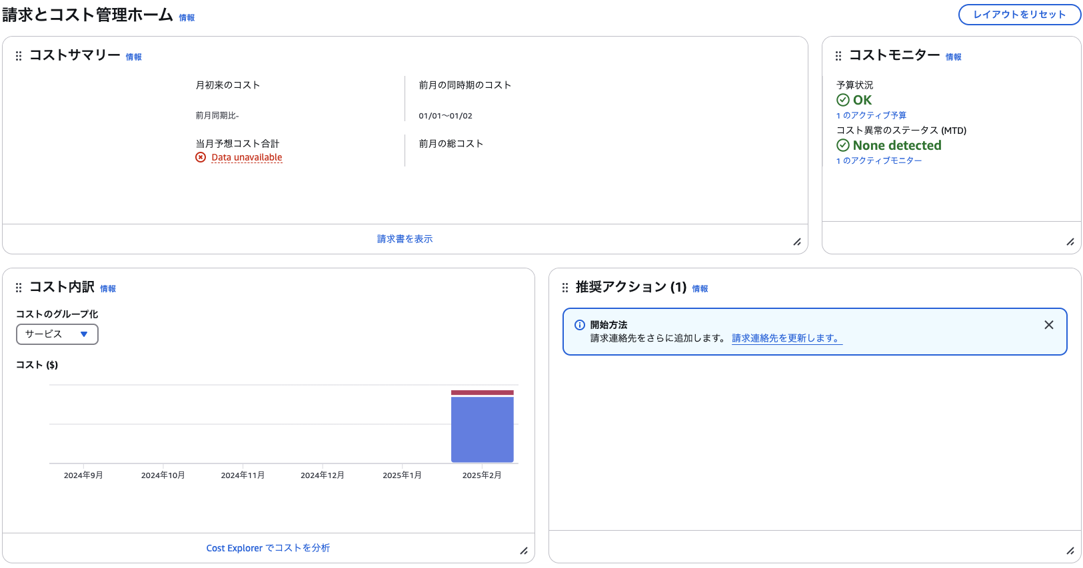This screenshot has width=1083, height=568.
Task: Click the 前月の総コスト label
Action: [x=451, y=144]
